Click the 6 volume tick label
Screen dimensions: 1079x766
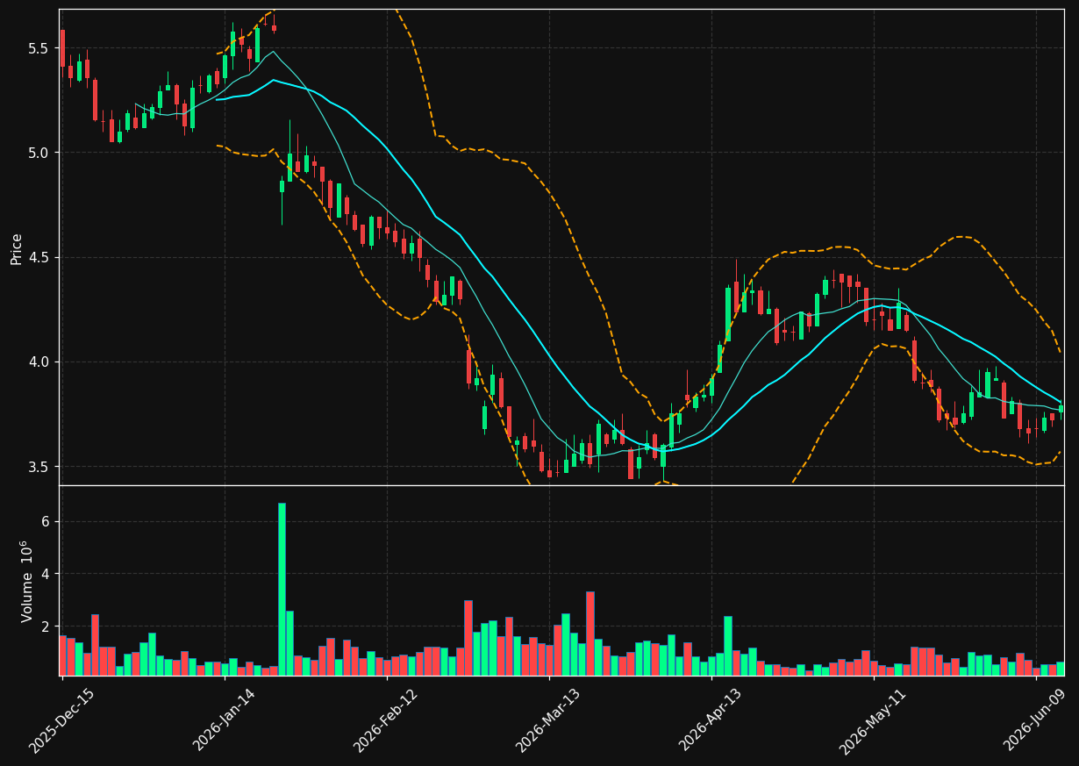click(45, 522)
